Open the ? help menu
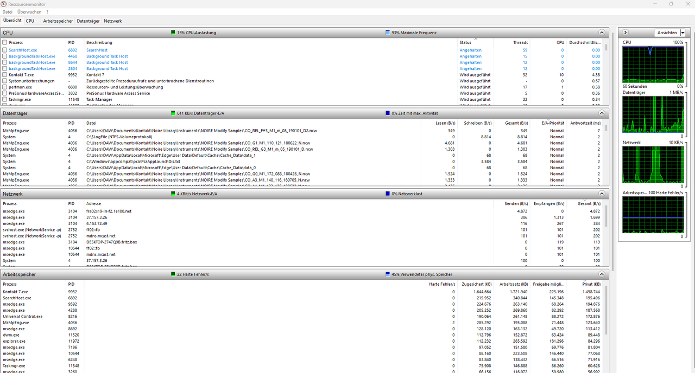This screenshot has width=695, height=373. point(47,11)
